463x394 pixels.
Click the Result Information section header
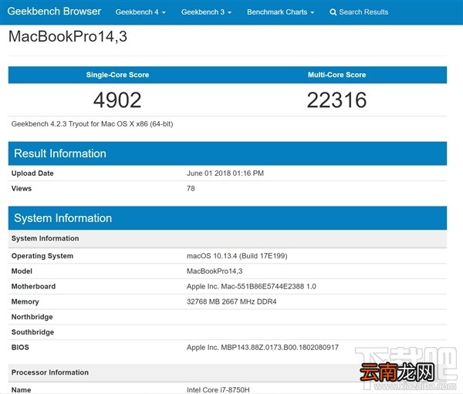(228, 153)
